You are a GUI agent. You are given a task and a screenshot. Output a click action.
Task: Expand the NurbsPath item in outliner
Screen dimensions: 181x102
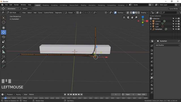151,29
